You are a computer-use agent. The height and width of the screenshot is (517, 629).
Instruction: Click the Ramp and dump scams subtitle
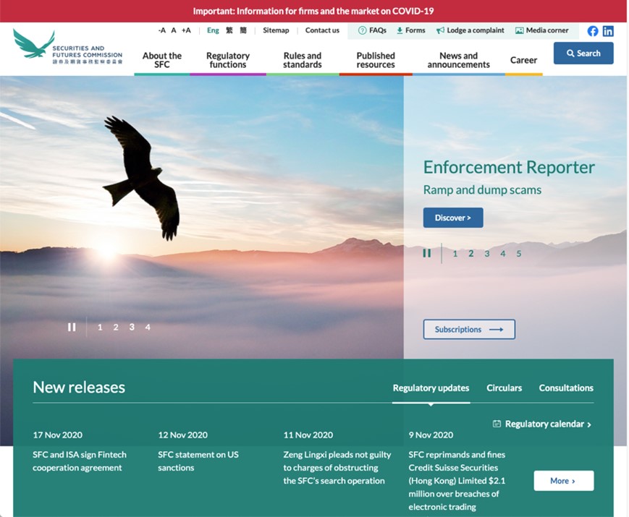pos(482,189)
